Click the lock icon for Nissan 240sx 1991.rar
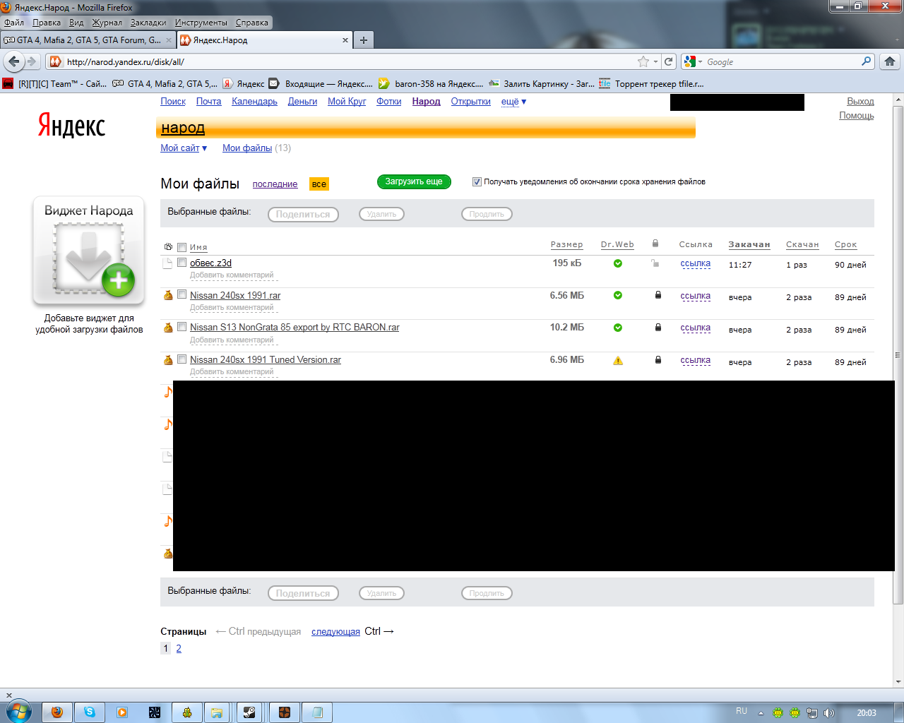This screenshot has width=904, height=723. click(x=658, y=295)
